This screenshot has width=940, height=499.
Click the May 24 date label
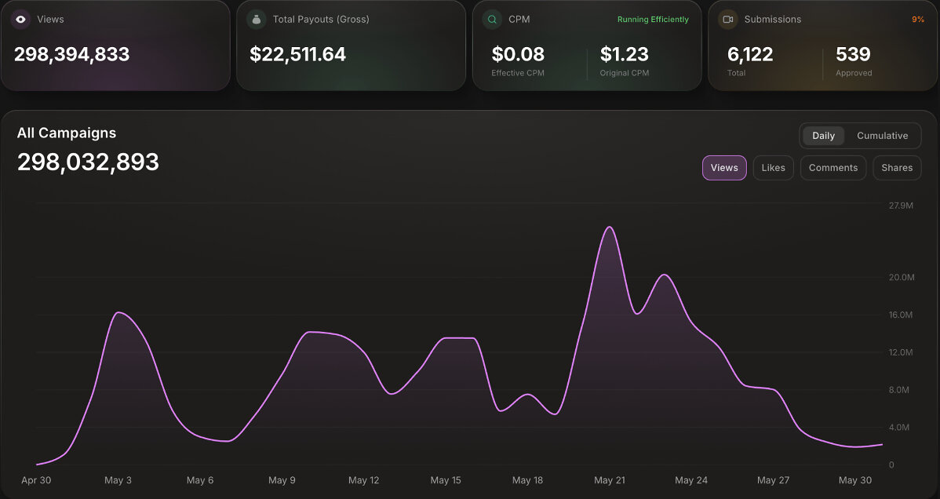coord(691,480)
